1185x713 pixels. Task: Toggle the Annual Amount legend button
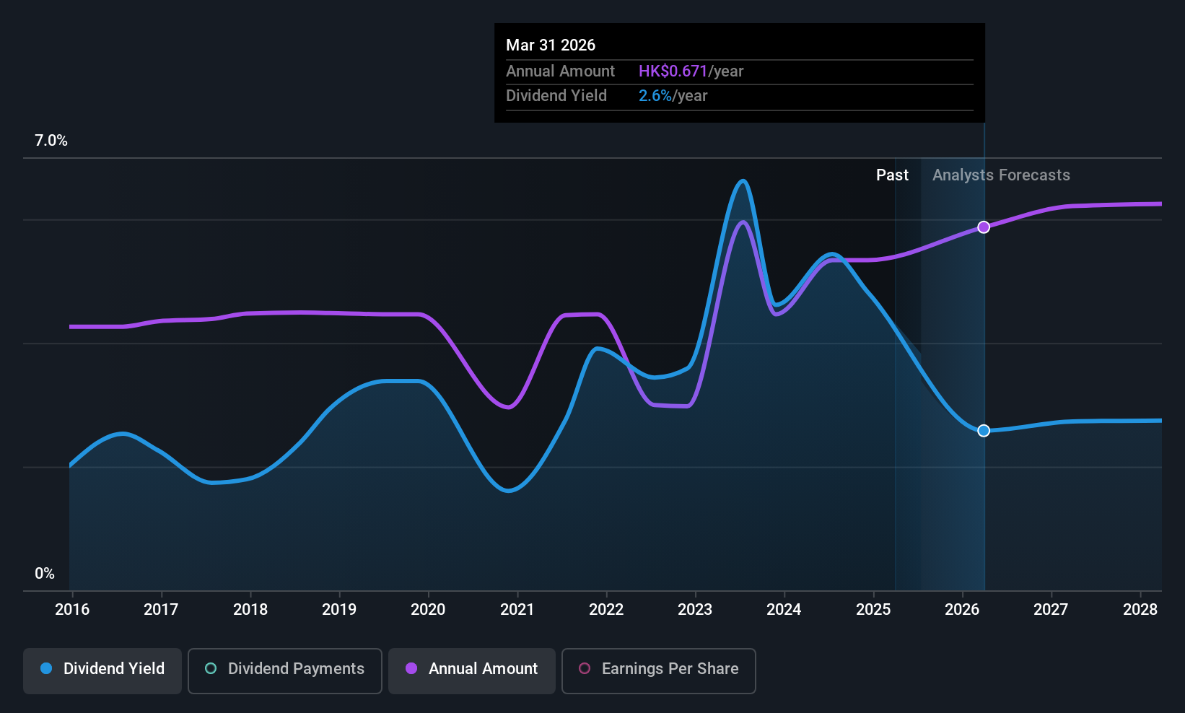point(472,670)
